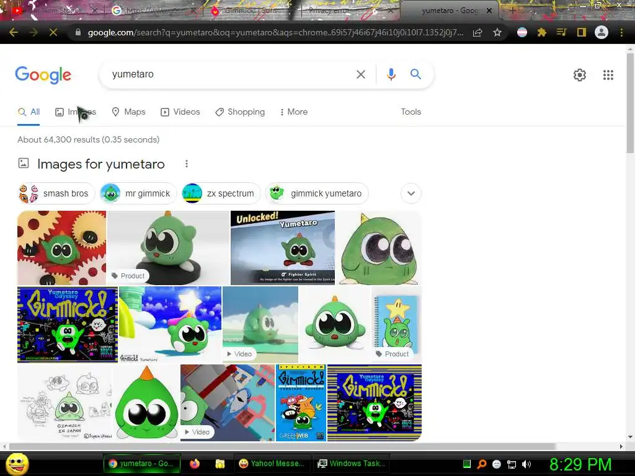Open Google quick settings gear
The image size is (635, 476).
[580, 75]
